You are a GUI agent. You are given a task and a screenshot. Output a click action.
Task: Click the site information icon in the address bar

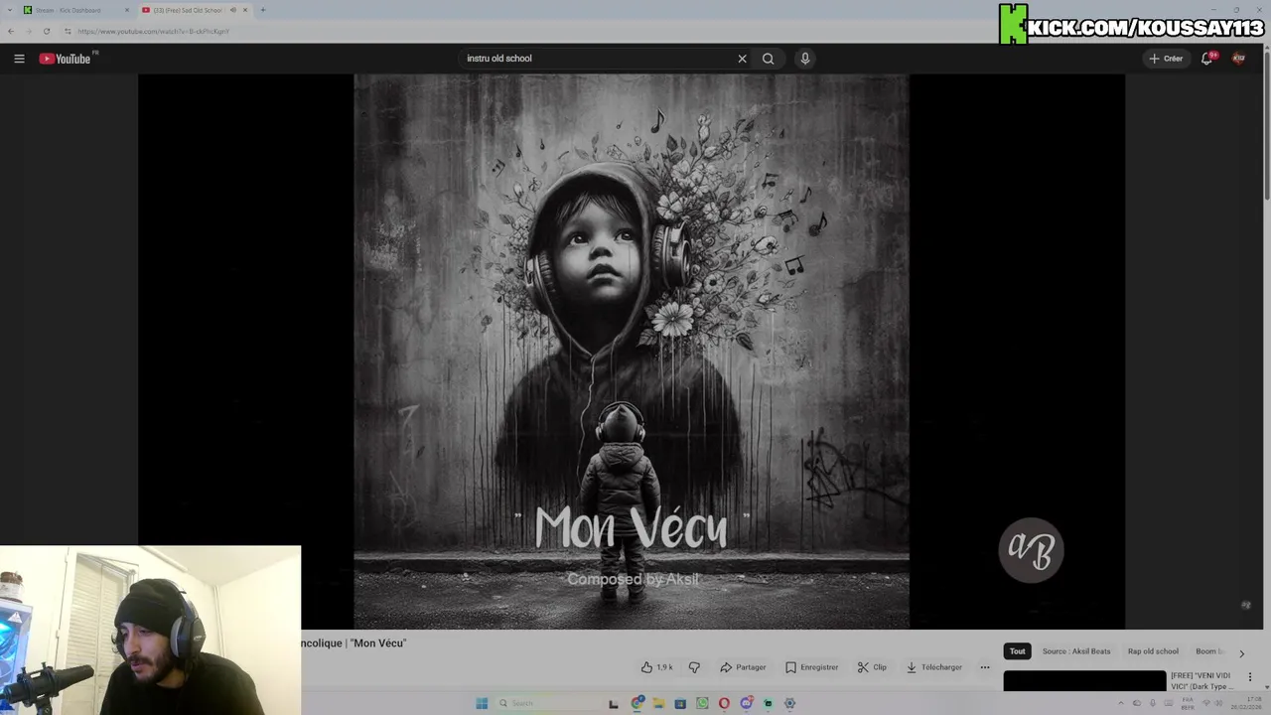[x=68, y=31]
